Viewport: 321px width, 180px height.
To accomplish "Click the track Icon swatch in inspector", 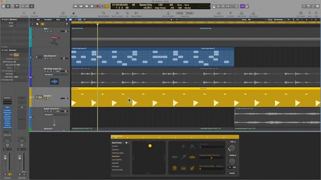I will [16, 54].
